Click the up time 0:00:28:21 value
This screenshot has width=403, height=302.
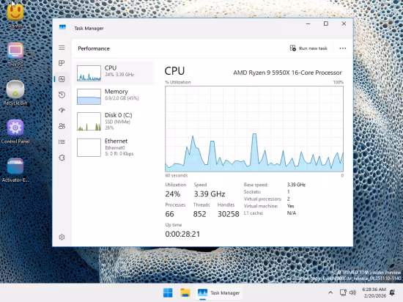coord(182,234)
